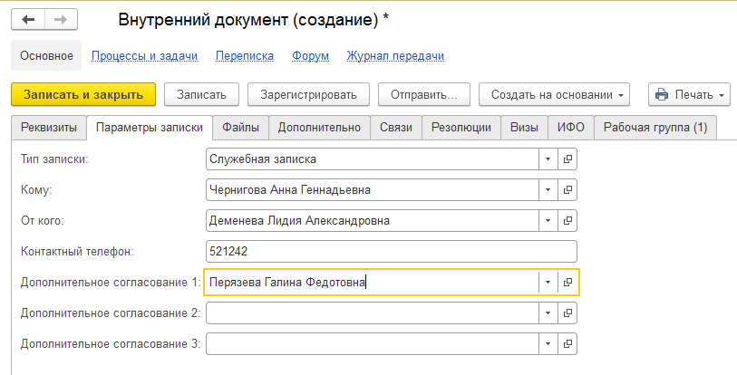The height and width of the screenshot is (375, 737).
Task: Expand the Кому dropdown list
Action: click(x=548, y=190)
